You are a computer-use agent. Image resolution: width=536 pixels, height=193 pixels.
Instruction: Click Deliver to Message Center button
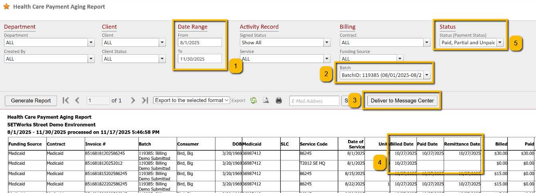pyautogui.click(x=402, y=100)
